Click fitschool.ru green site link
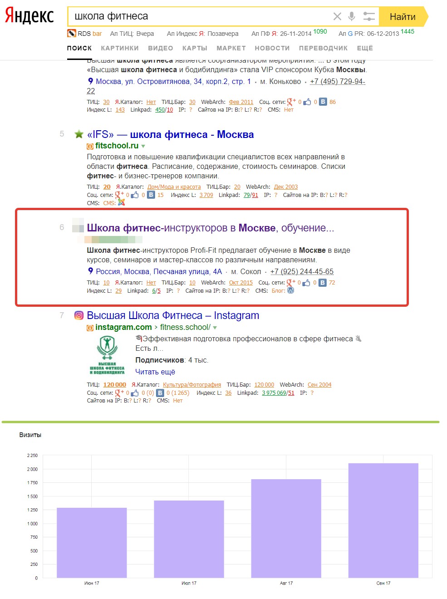447x599 pixels. (117, 146)
